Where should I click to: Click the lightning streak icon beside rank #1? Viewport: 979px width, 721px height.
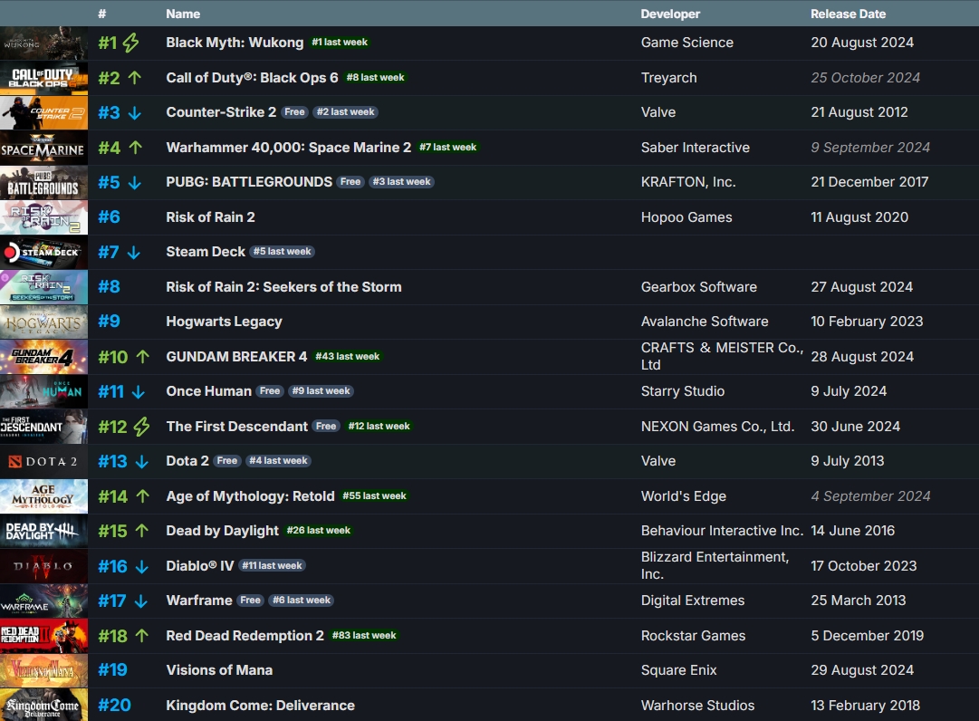pyautogui.click(x=130, y=43)
